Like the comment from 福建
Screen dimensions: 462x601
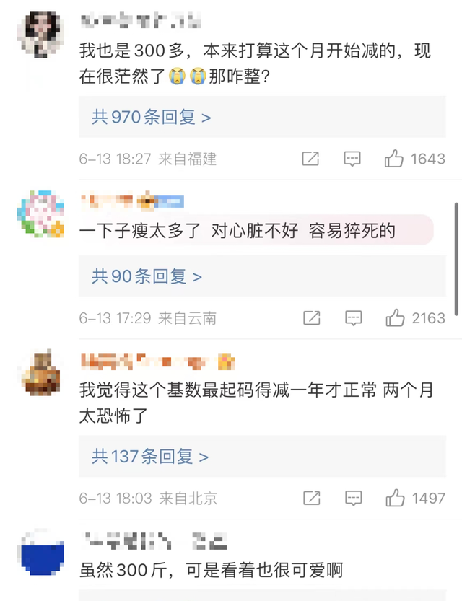pos(393,158)
